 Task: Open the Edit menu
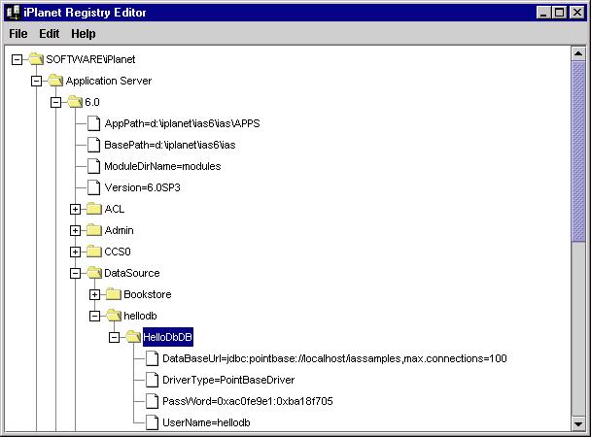point(49,34)
